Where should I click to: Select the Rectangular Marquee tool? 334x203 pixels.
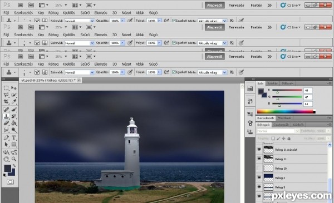pyautogui.click(x=6, y=88)
